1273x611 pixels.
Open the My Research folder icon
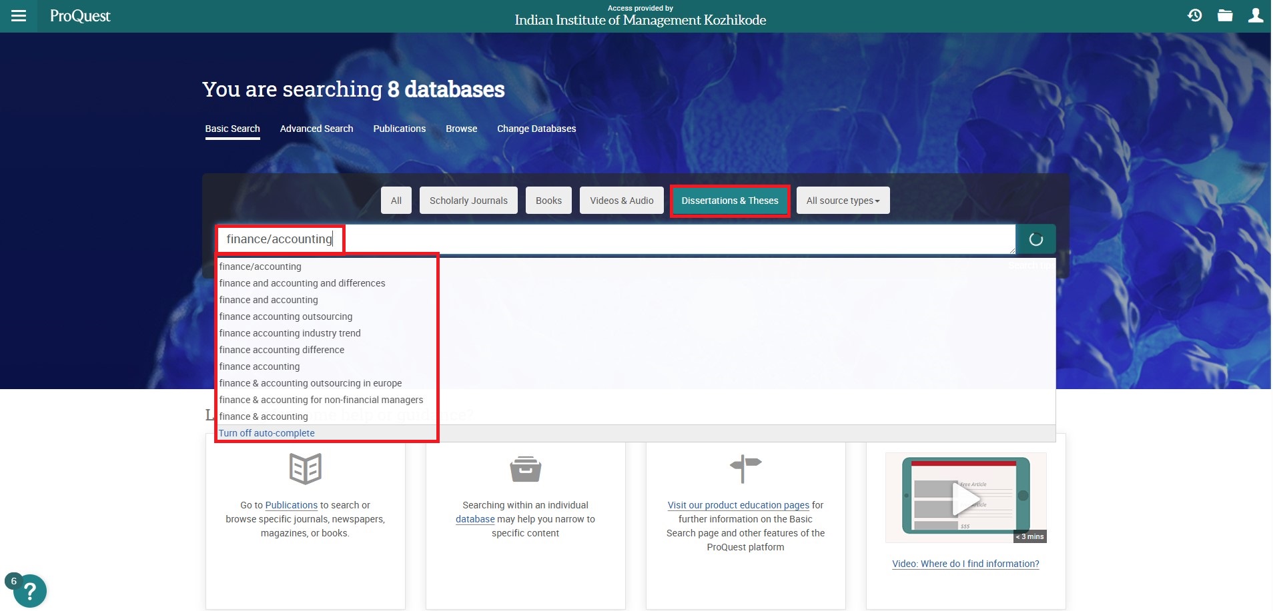1225,15
